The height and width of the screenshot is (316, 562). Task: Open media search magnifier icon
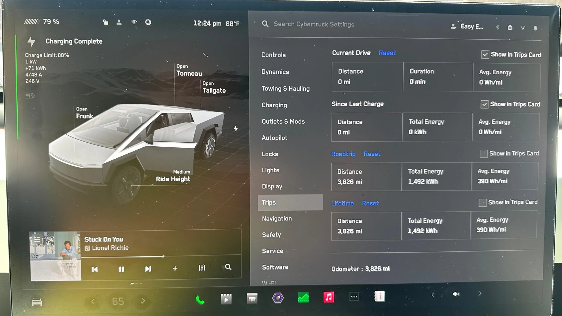coord(228,267)
